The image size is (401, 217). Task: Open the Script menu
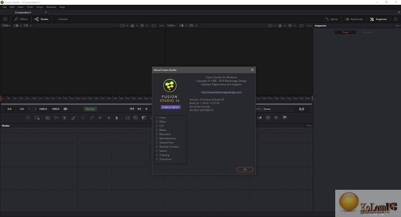[x=40, y=7]
